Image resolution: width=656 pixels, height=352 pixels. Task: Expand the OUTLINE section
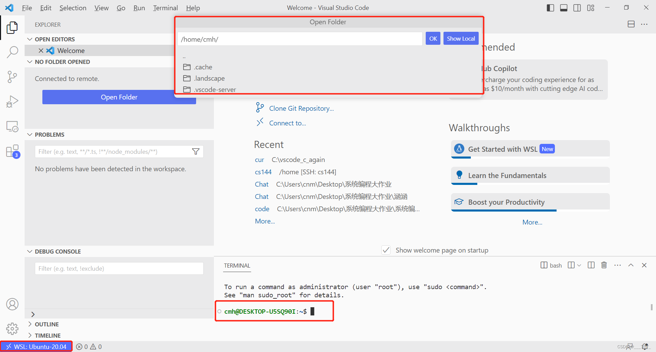30,324
